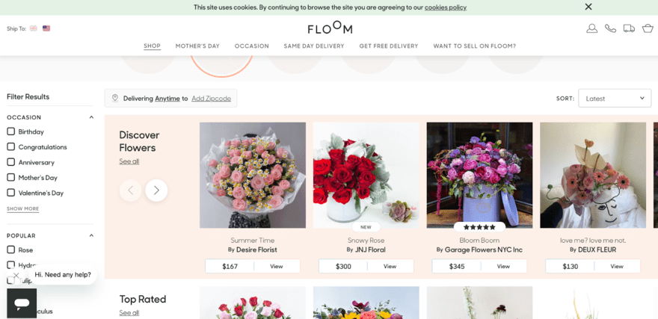The width and height of the screenshot is (658, 319).
Task: Click the phone contact icon
Action: [x=610, y=28]
